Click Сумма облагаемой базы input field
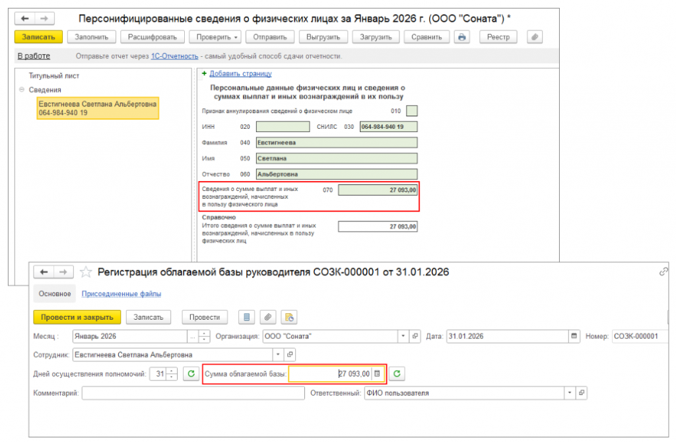 click(x=330, y=373)
